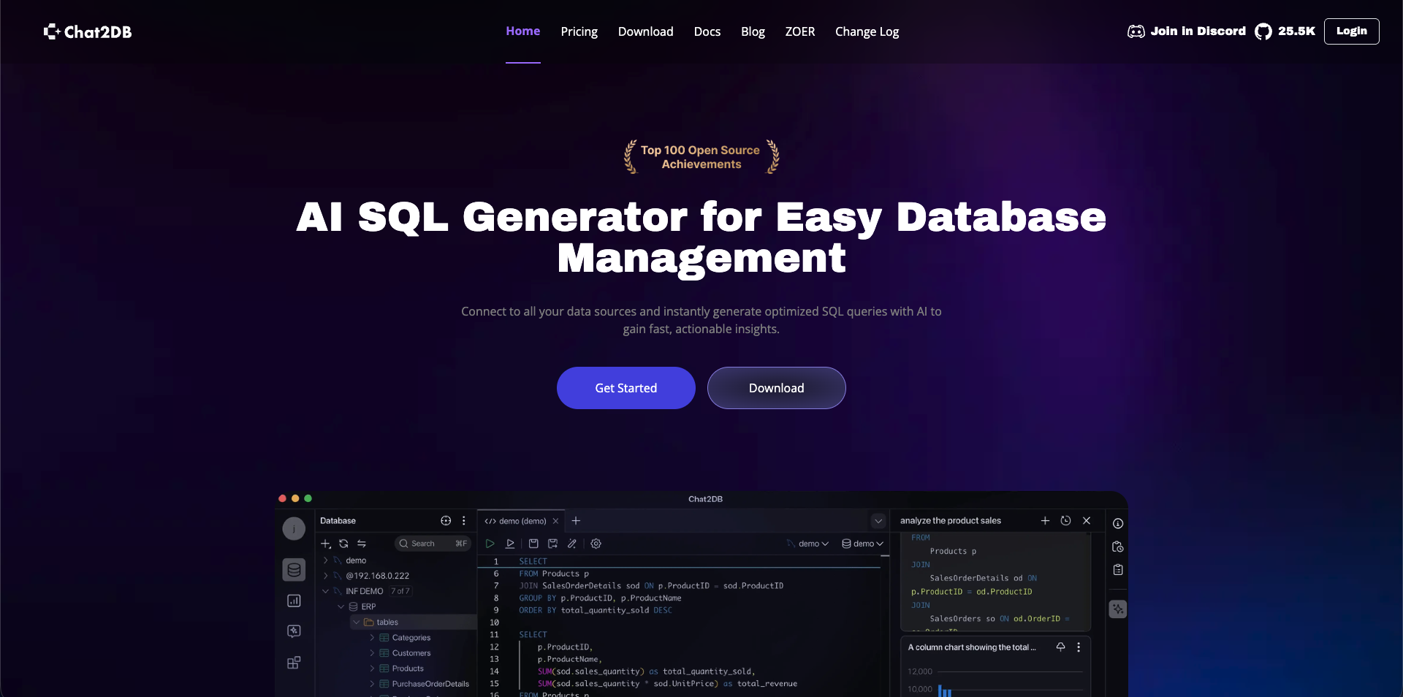Close the analyze the product sales panel
The height and width of the screenshot is (697, 1403).
click(1087, 521)
